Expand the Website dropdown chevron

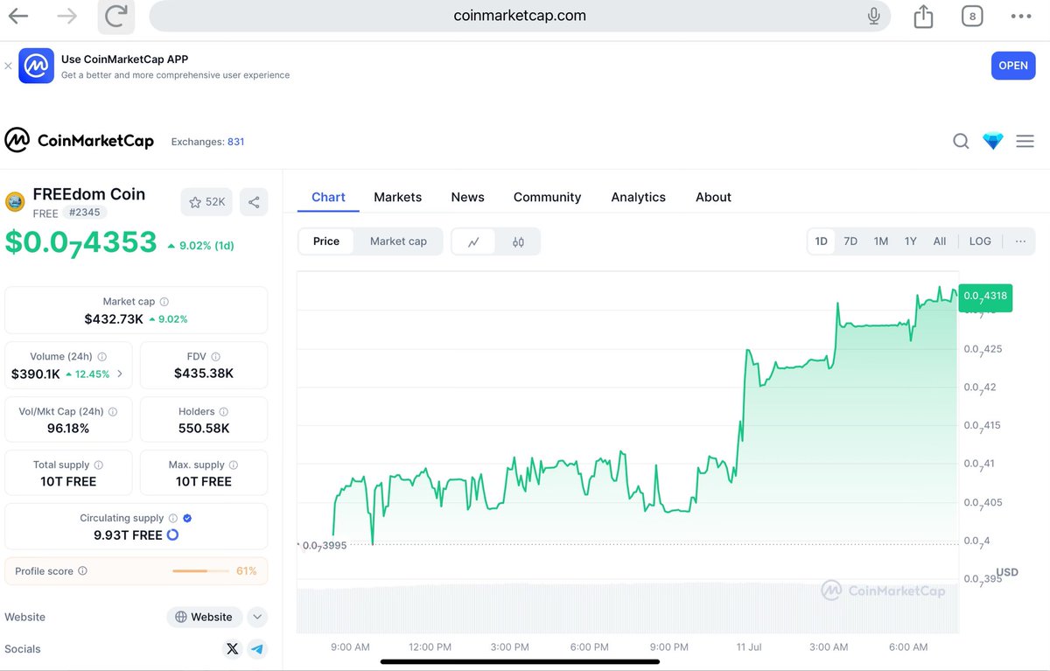pos(257,617)
